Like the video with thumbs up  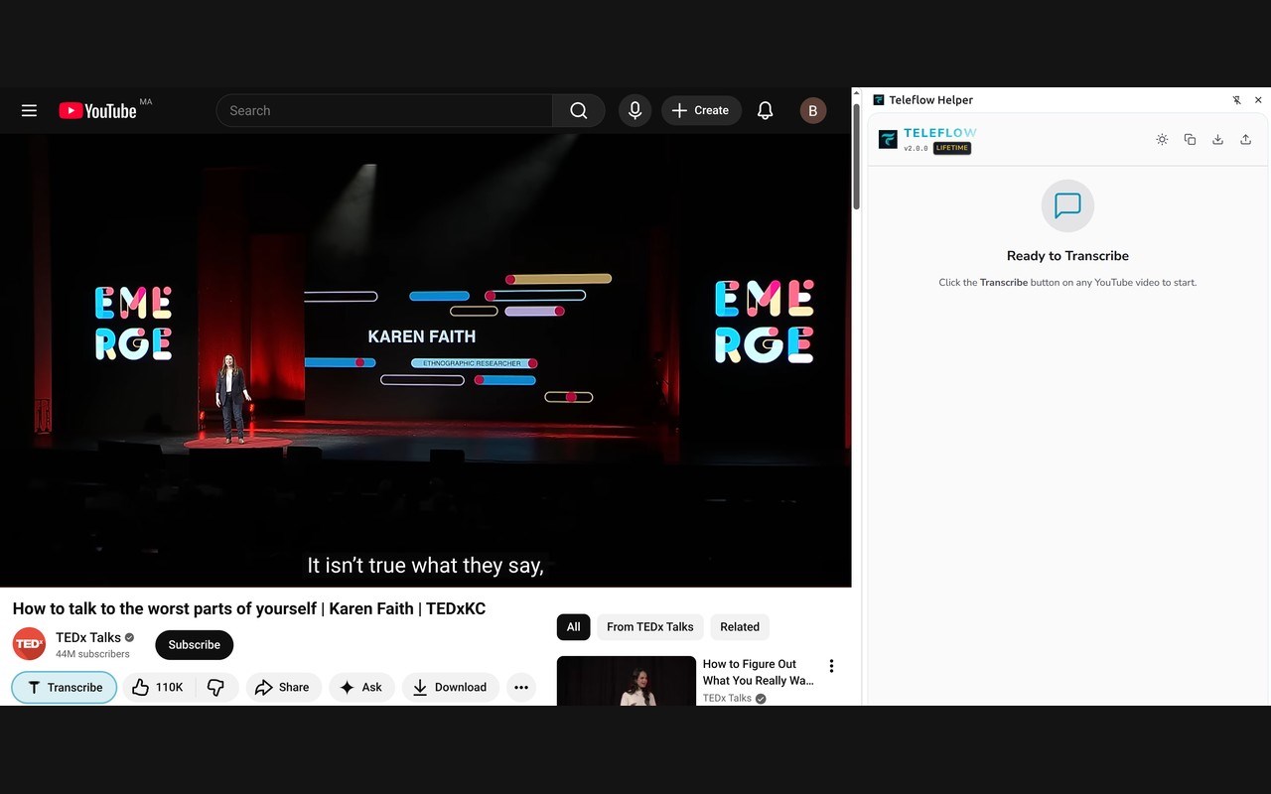coord(157,687)
